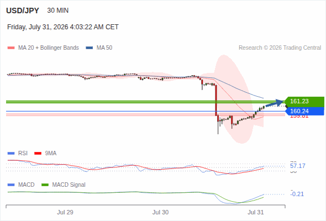326x221 pixels.
Task: Click the blue upward forecast arrow
Action: coord(275,103)
